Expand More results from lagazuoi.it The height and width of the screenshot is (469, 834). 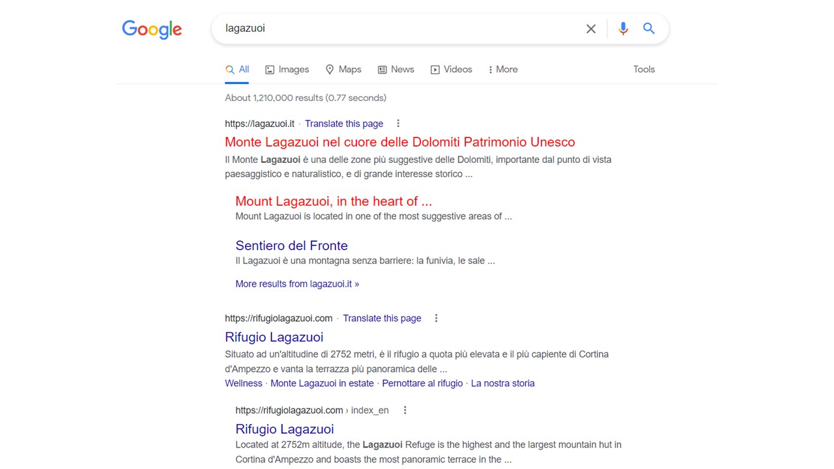[x=297, y=284]
